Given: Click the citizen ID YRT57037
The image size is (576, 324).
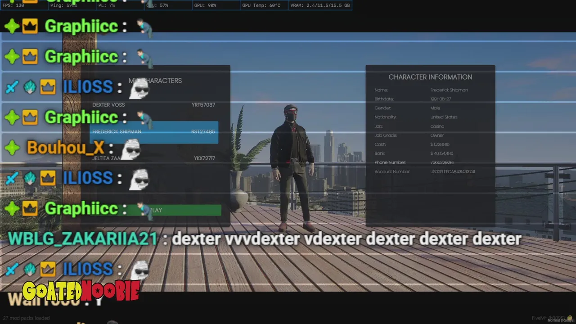Looking at the screenshot, I should pos(203,105).
